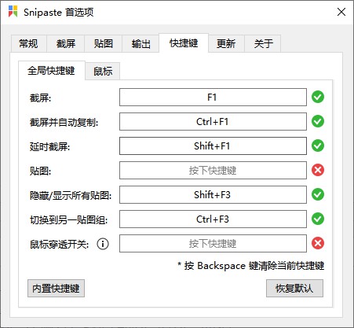Focus the 延时截屏 field showing Shift+F1

tap(213, 146)
